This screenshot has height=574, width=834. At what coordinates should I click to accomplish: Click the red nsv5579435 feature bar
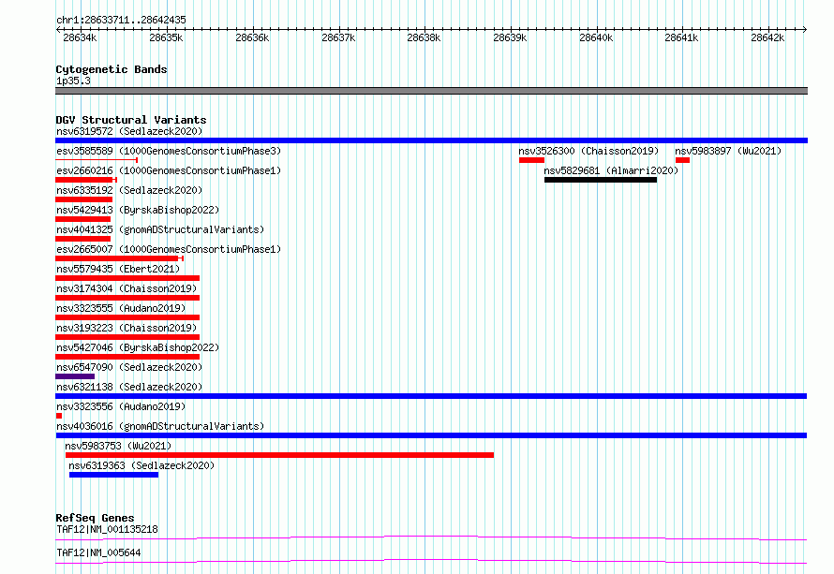pyautogui.click(x=127, y=278)
